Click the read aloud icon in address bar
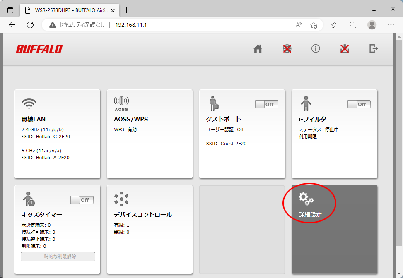The image size is (403, 278). 299,25
